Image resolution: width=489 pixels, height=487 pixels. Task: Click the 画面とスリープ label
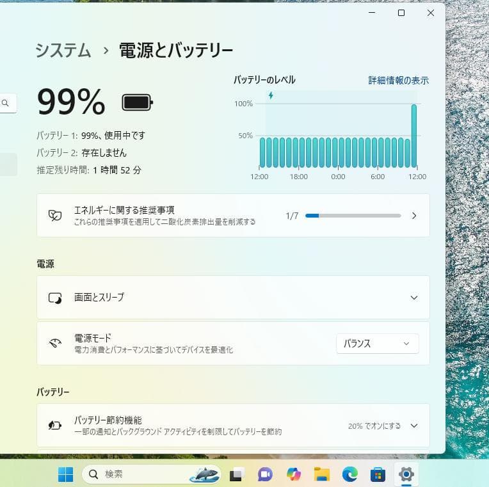click(99, 297)
